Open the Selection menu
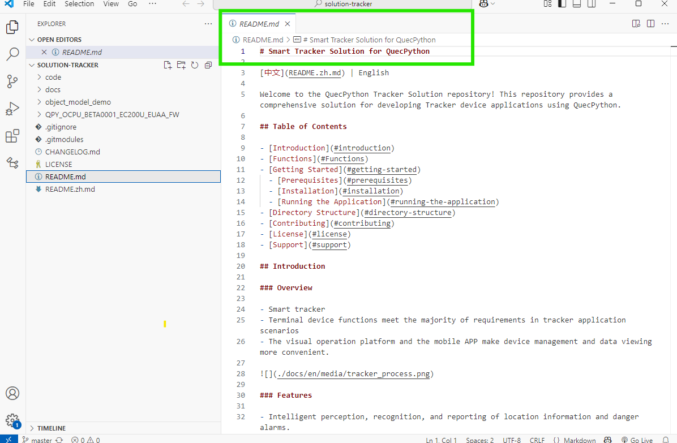The height and width of the screenshot is (443, 677). coord(79,4)
